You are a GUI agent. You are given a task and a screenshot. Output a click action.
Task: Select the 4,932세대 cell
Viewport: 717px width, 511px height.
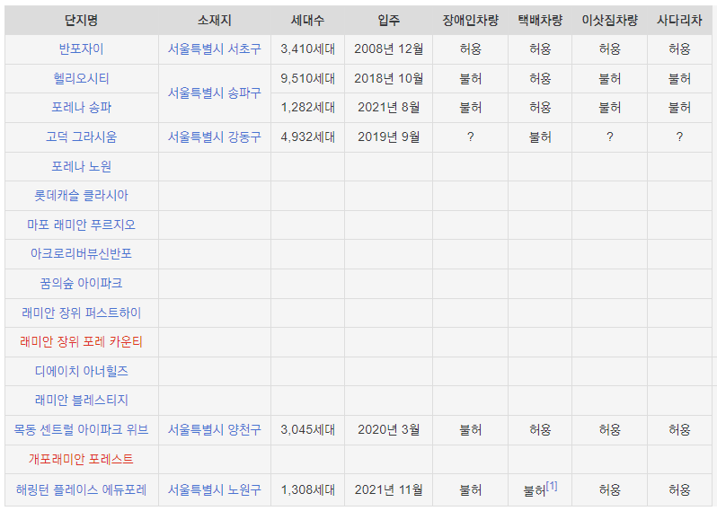pos(308,137)
